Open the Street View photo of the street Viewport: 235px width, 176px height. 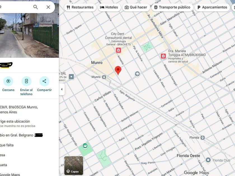pyautogui.click(x=29, y=35)
